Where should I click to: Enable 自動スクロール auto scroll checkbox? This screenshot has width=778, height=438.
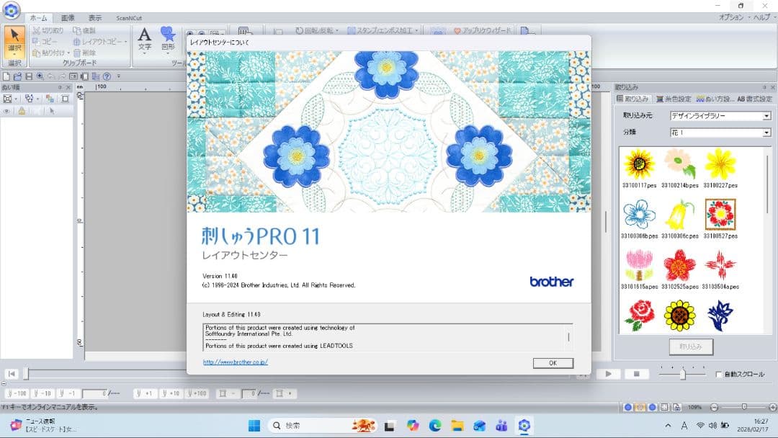tap(718, 374)
